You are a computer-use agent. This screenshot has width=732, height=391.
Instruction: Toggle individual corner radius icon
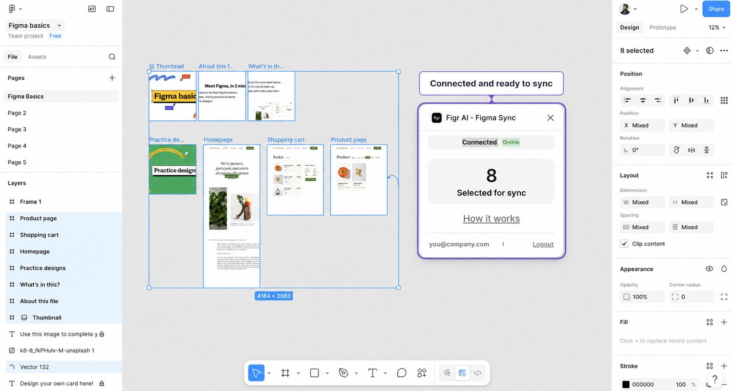tap(724, 297)
